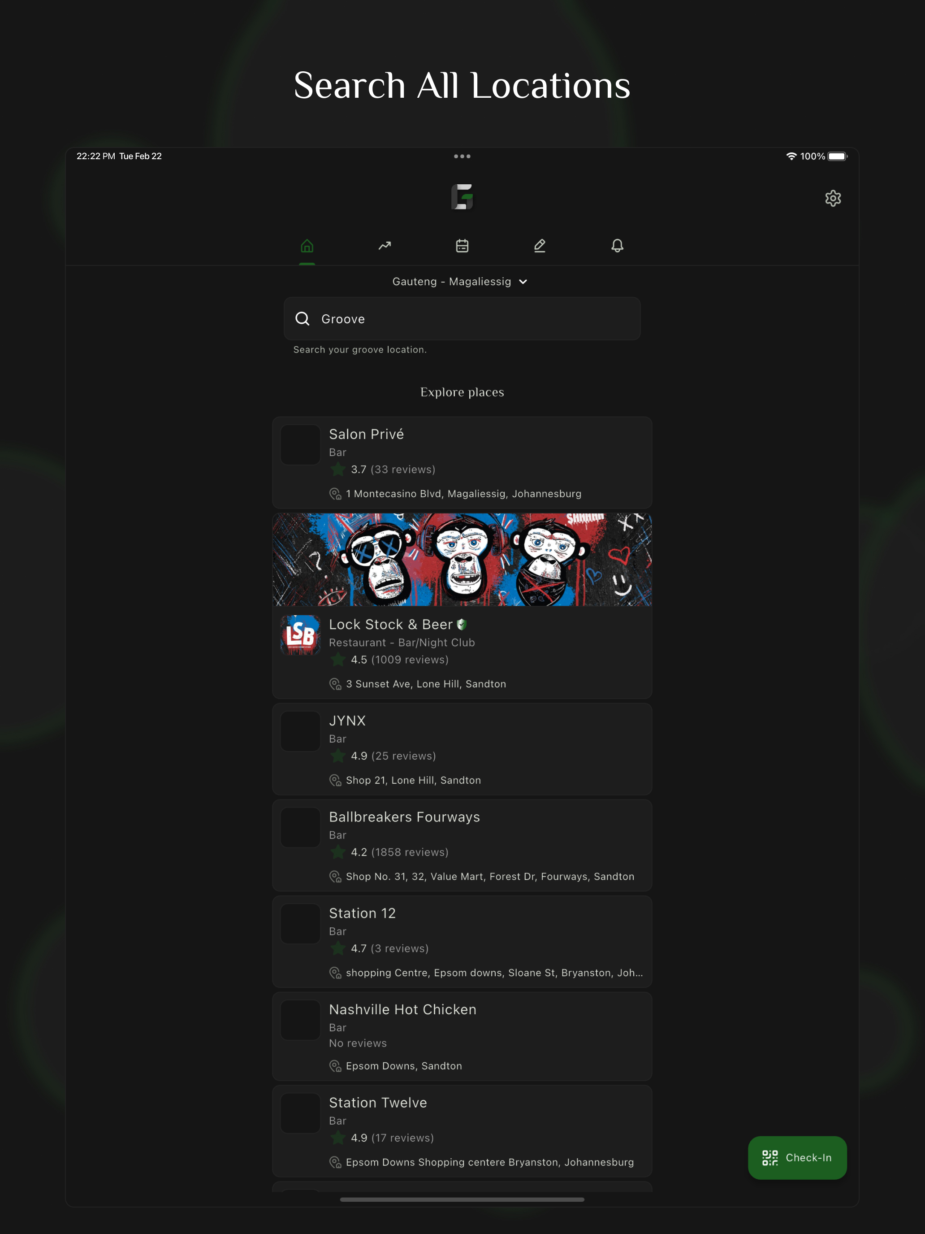The height and width of the screenshot is (1234, 925).
Task: Click the home indicator bar
Action: [x=462, y=1199]
